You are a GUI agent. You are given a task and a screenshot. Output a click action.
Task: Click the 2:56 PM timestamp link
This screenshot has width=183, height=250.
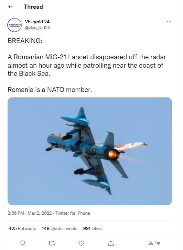pos(16,213)
